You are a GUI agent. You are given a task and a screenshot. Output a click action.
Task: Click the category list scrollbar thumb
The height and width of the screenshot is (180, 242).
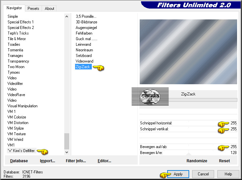point(67,141)
